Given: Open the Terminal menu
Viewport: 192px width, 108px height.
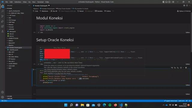Looking at the screenshot, I should 40,2.
